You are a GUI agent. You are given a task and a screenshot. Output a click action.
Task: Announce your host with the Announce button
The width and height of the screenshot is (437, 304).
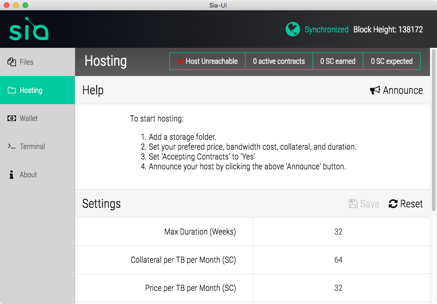click(396, 90)
